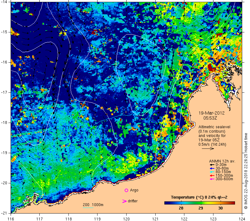Click the 120 longitude axis label
Image resolution: width=250 pixels, height=221 pixels.
coord(127,219)
